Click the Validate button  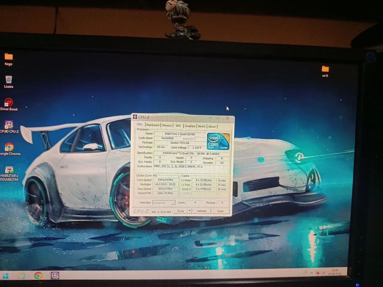[201, 211]
